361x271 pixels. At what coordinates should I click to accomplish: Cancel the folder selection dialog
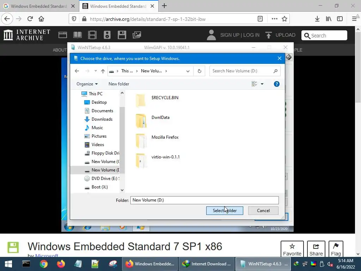click(x=263, y=211)
